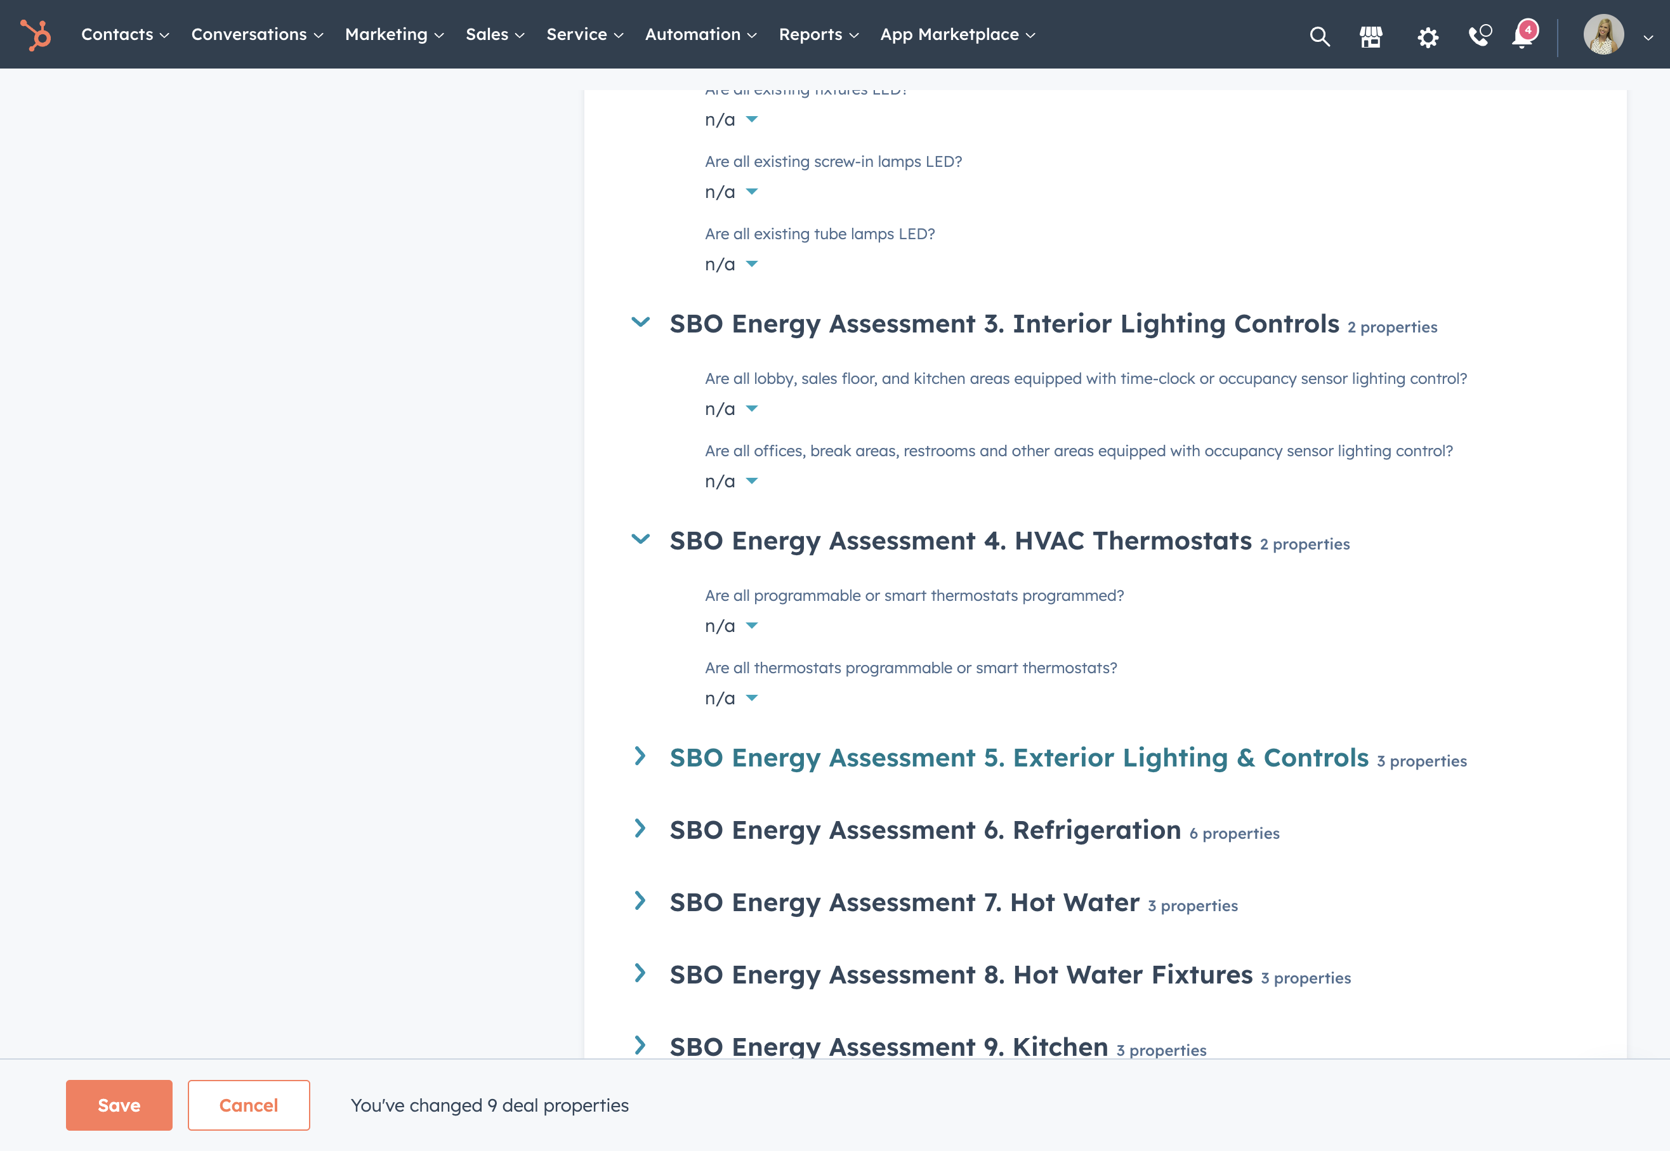Viewport: 1670px width, 1151px height.
Task: Open dropdown for existing tube lamps LED
Action: click(731, 264)
